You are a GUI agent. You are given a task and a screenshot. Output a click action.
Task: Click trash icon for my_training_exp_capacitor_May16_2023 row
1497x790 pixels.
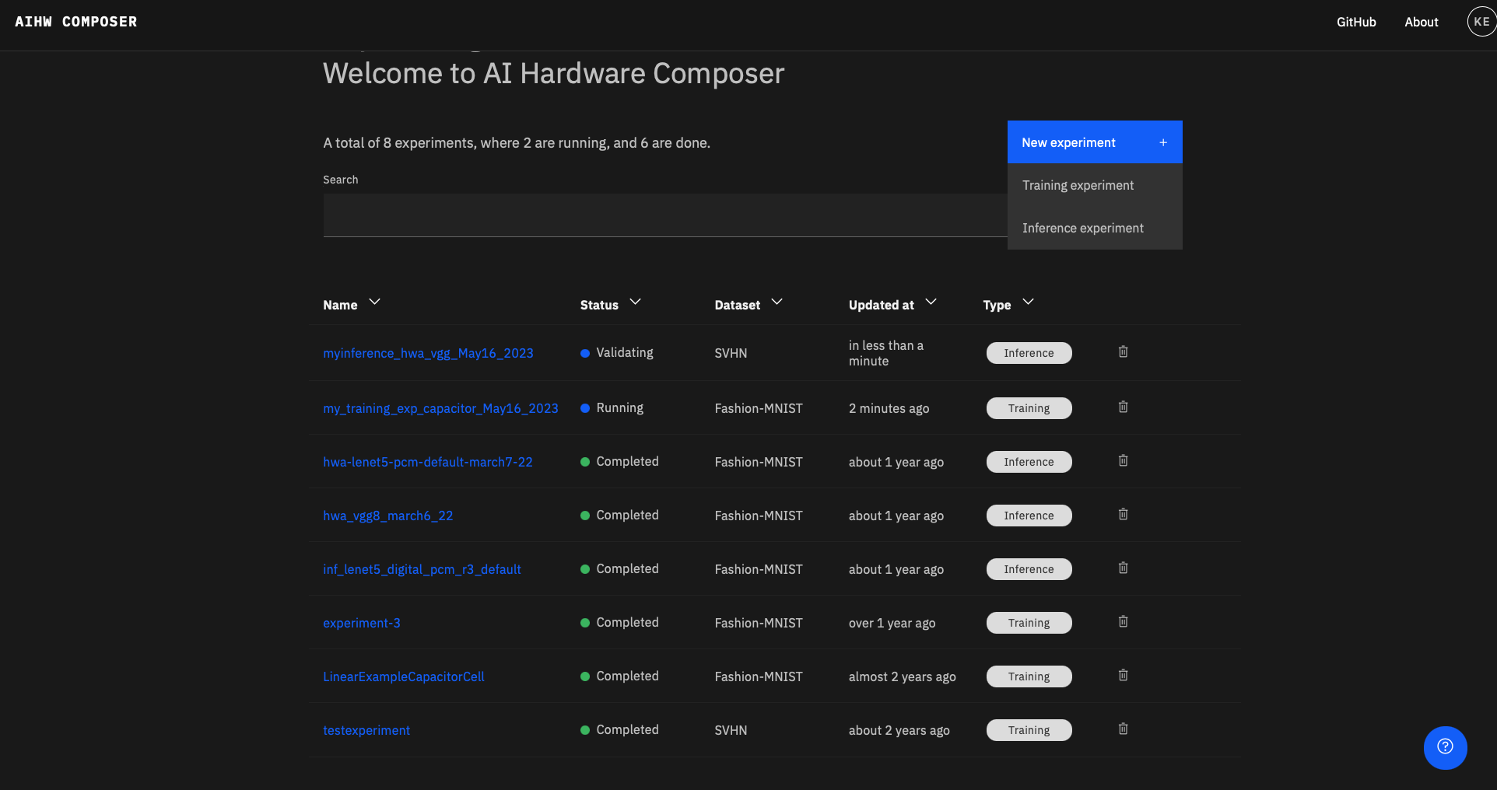(x=1123, y=407)
